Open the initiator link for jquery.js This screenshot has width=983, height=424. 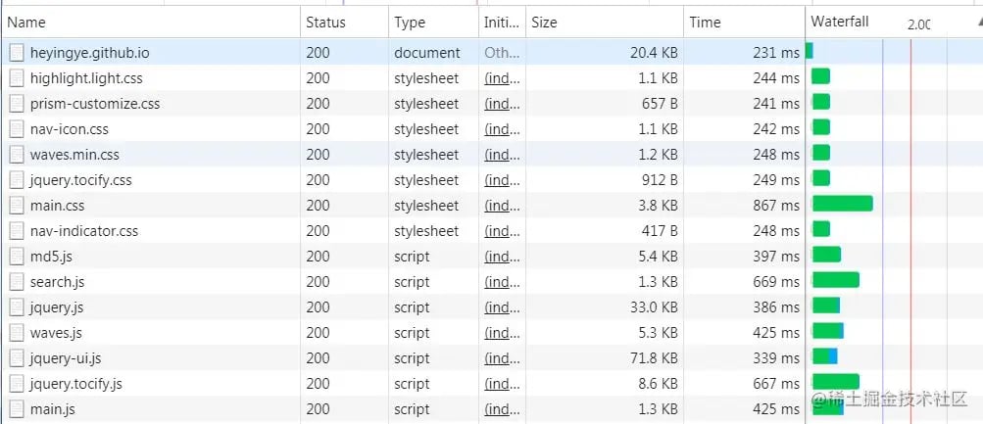pyautogui.click(x=502, y=307)
